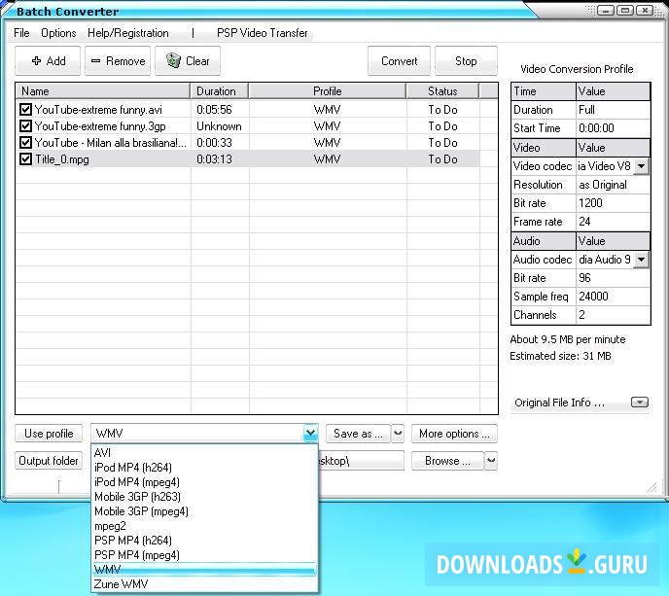The image size is (669, 596).
Task: Open the Help/Registration menu
Action: pos(128,33)
